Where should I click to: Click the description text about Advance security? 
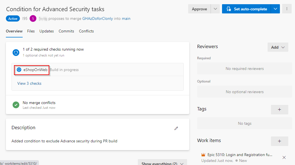(64, 141)
